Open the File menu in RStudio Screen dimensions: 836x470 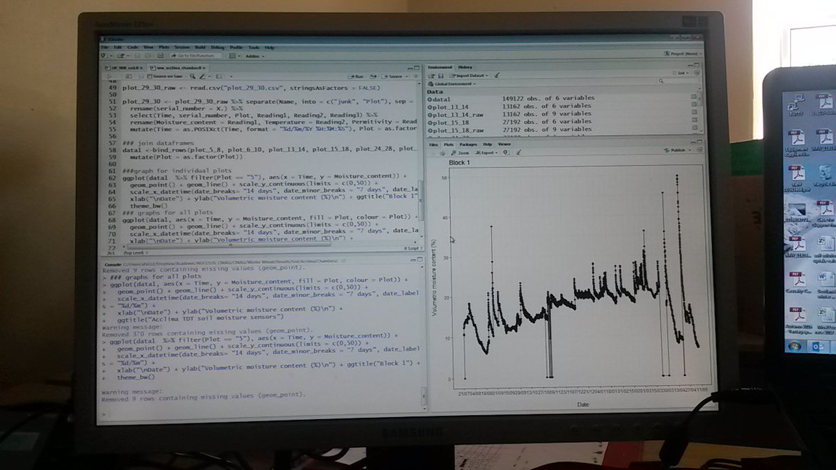(105, 47)
